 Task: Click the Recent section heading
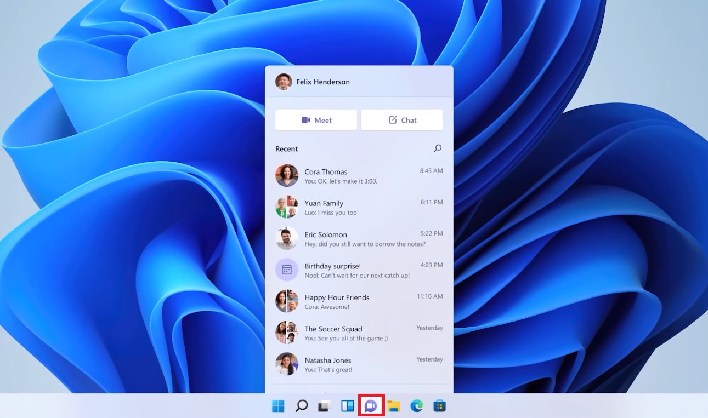tap(287, 148)
